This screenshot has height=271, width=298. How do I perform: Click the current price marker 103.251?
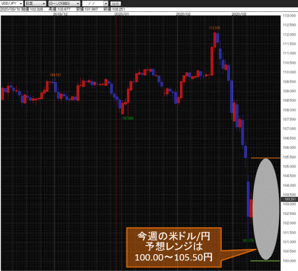[x=290, y=199]
